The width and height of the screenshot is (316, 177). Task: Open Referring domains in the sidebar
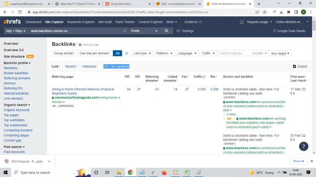click(17, 78)
